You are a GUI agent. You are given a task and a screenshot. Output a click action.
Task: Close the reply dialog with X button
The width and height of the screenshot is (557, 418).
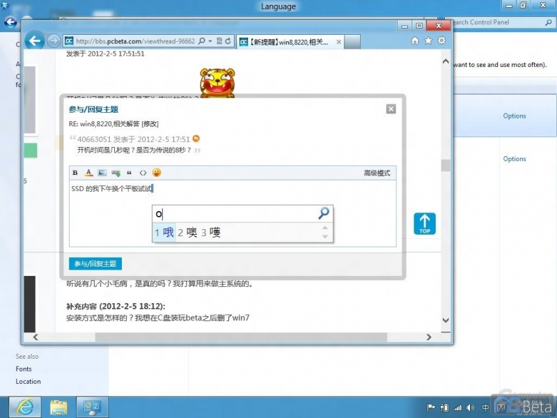coord(391,109)
